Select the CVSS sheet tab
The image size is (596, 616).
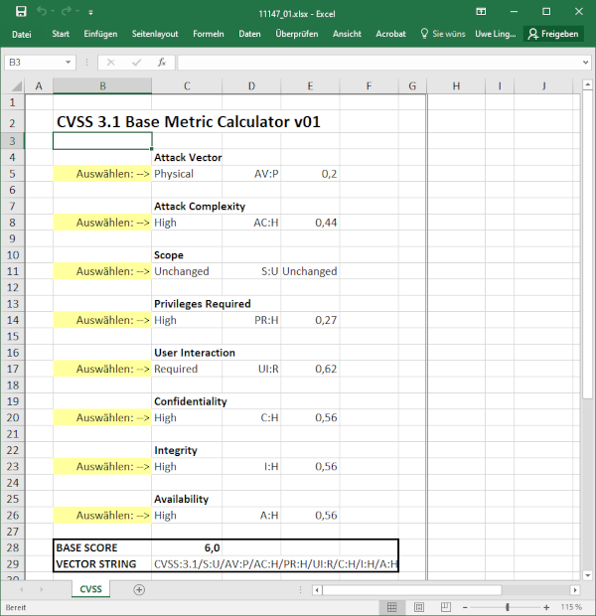(x=90, y=589)
